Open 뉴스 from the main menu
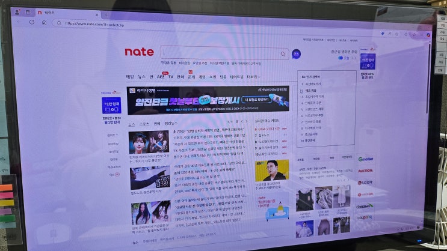This screenshot has height=251, width=447. (141, 76)
